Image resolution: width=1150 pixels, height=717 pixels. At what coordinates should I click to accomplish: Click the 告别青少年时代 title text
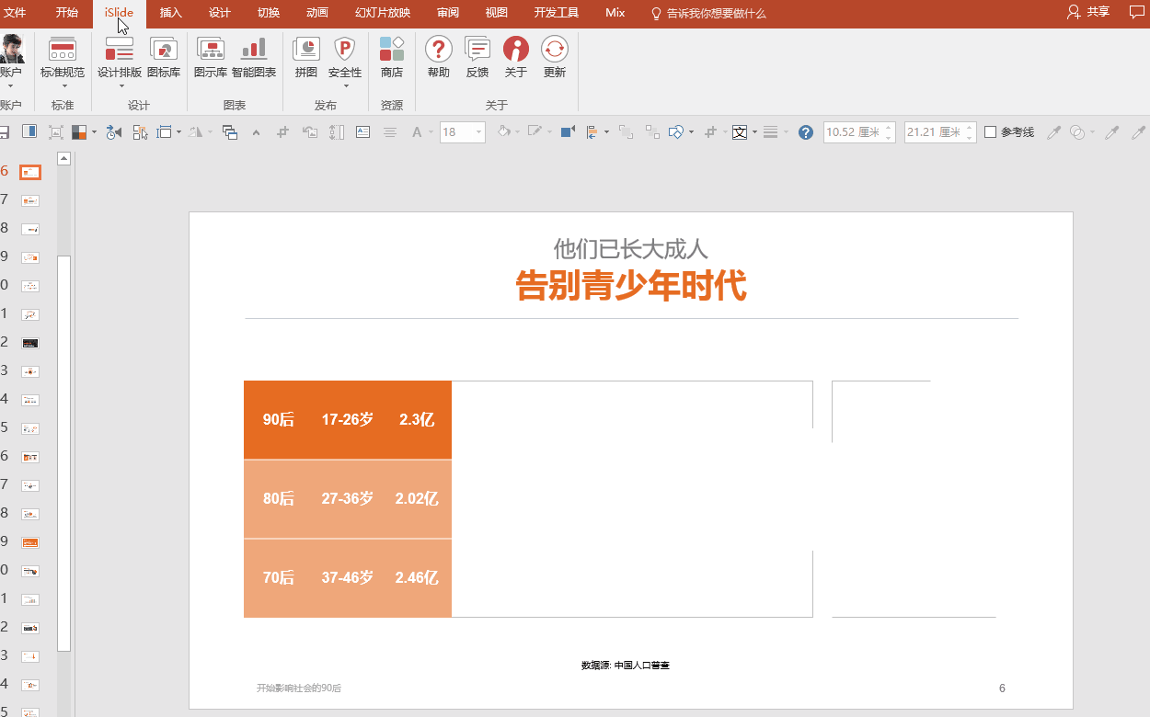pos(631,285)
